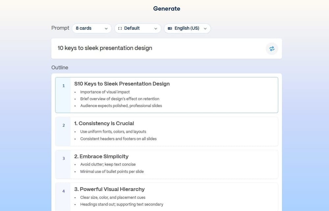Screen dimensions: 329x211
Task: Click bullet Audience expects polished, professional slides
Action: pos(121,105)
